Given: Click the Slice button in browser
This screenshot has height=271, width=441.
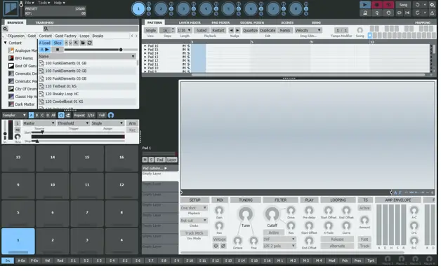Looking at the screenshot, I should pos(58,43).
